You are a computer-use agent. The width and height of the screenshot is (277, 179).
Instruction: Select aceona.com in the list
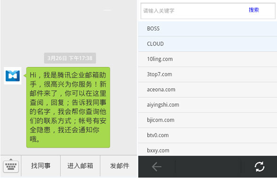(x=208, y=90)
